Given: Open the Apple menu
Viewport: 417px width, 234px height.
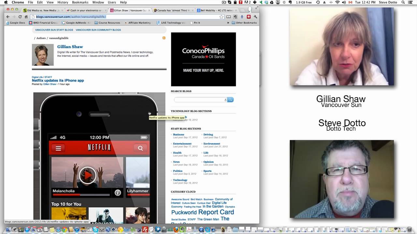Looking at the screenshot, I should (x=6, y=2).
